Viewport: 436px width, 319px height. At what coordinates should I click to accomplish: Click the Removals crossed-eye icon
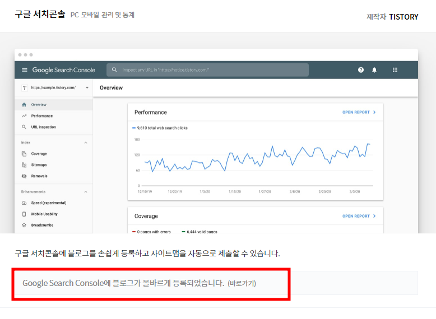(x=24, y=176)
